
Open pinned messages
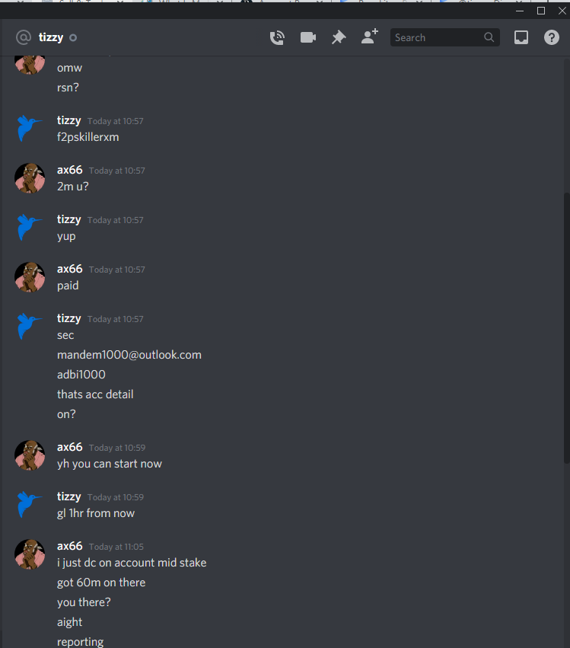(339, 37)
